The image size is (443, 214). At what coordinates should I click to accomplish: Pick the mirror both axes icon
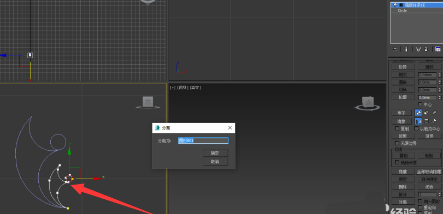(x=434, y=121)
